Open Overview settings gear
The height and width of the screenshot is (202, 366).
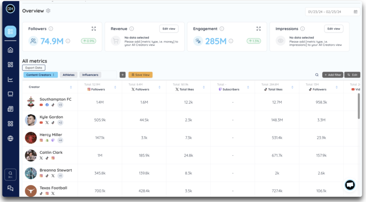click(x=48, y=11)
